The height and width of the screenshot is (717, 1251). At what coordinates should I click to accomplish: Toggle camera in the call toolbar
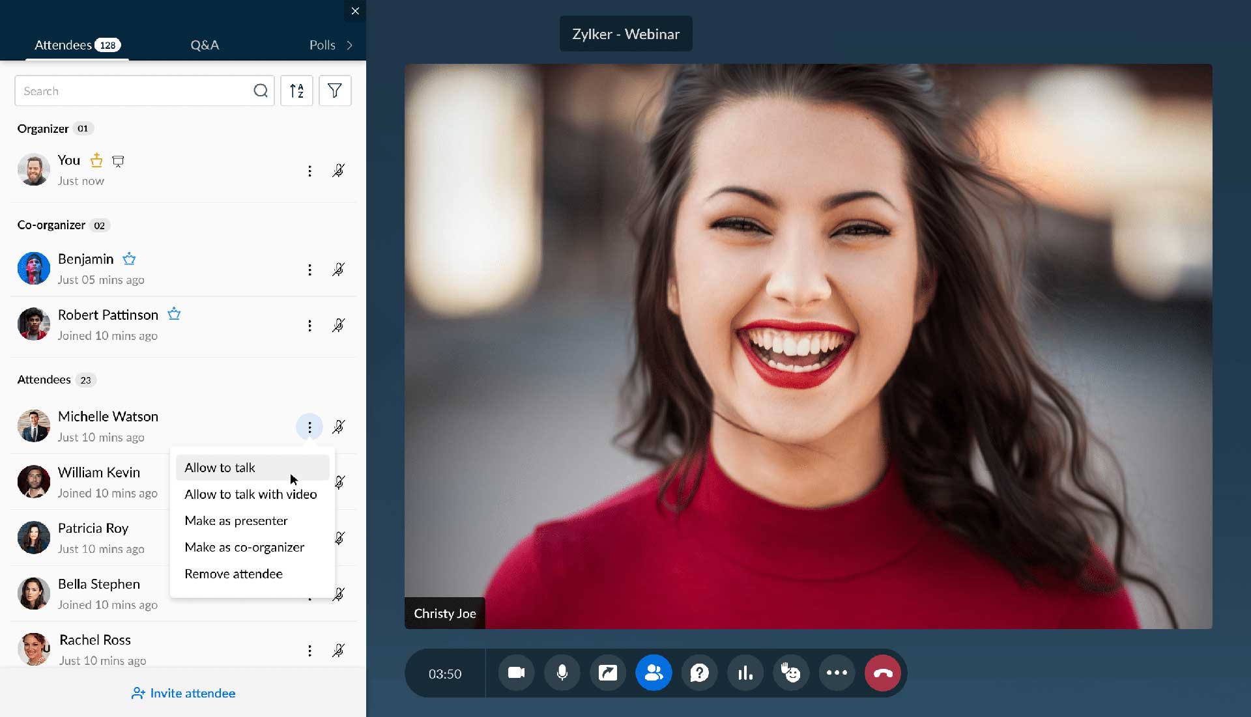(516, 673)
